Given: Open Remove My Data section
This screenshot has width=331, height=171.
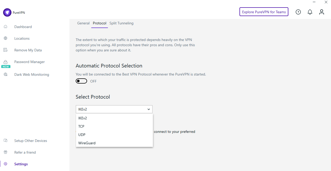Looking at the screenshot, I should pos(28,50).
